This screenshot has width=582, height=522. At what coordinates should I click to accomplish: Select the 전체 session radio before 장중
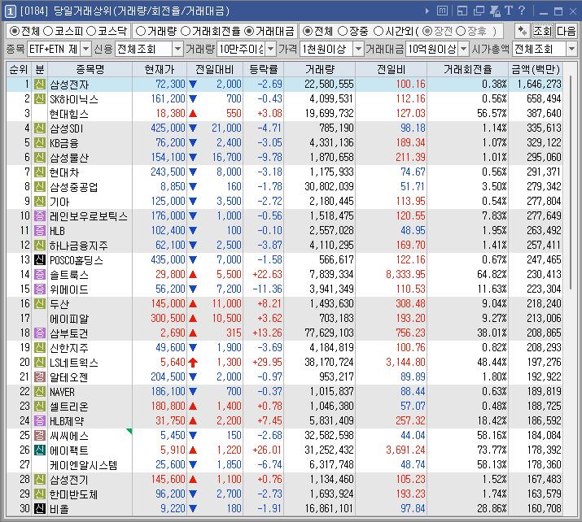coord(307,31)
